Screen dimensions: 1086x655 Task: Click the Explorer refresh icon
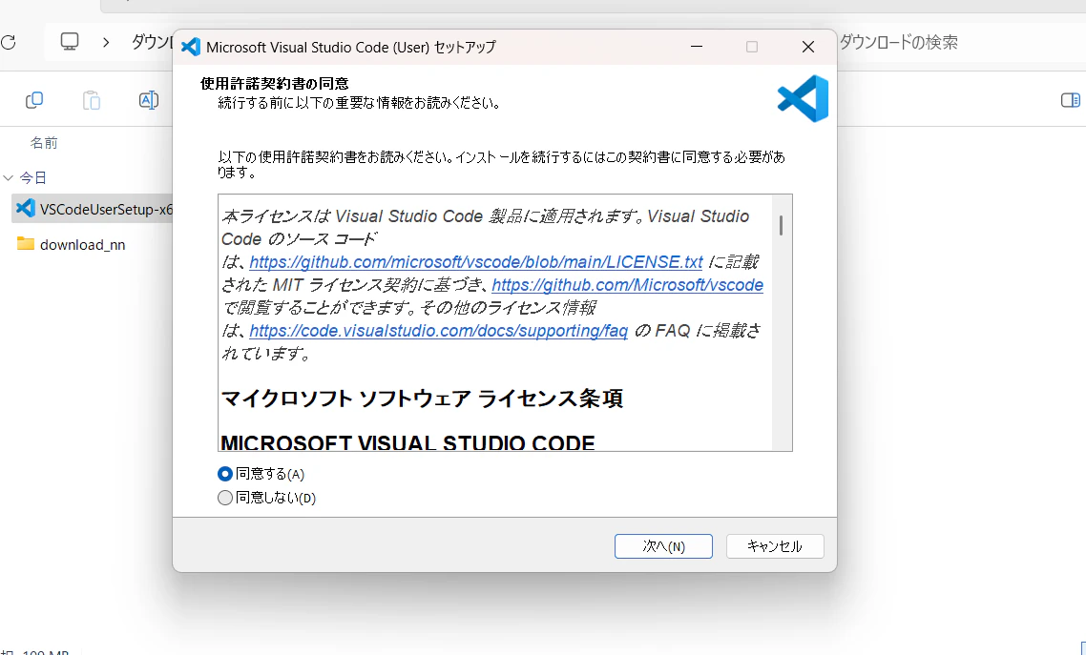[x=9, y=42]
